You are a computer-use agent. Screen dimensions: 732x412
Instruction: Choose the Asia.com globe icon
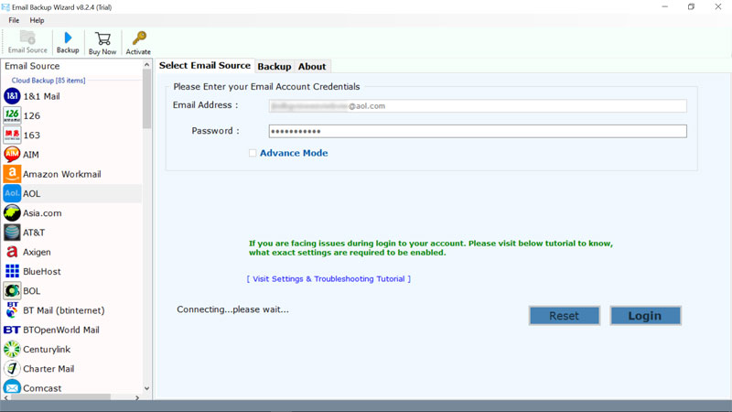[12, 213]
